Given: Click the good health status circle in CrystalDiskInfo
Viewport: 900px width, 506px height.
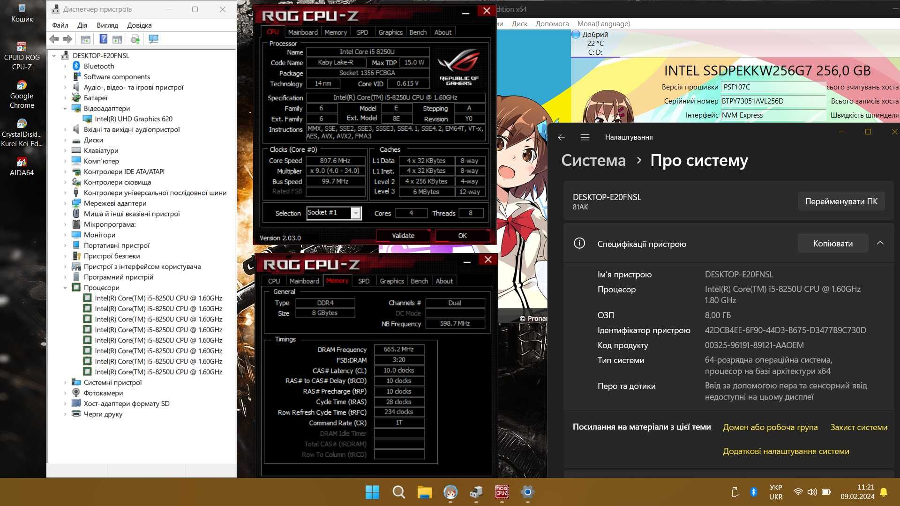Looking at the screenshot, I should [576, 34].
